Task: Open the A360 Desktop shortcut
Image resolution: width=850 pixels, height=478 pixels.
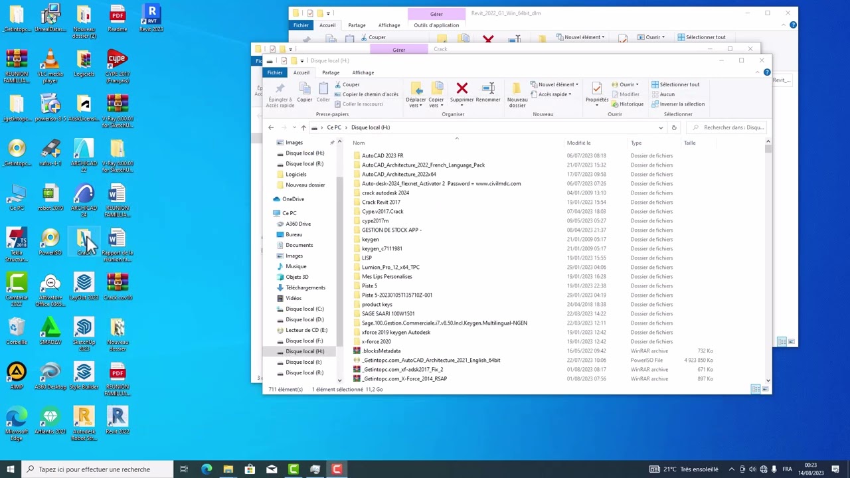Action: point(50,376)
